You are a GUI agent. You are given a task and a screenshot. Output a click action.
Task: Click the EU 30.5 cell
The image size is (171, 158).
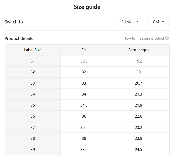click(84, 61)
